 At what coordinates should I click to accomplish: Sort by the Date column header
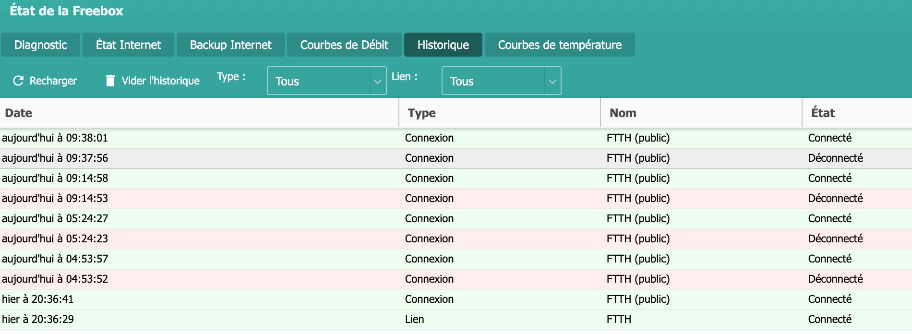click(x=19, y=113)
